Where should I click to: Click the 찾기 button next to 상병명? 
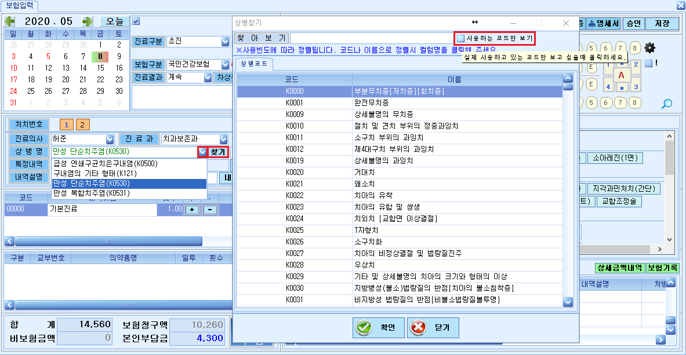pyautogui.click(x=218, y=152)
